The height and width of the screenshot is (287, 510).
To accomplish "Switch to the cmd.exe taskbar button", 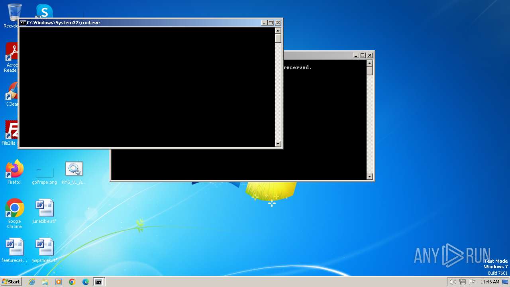I will click(98, 282).
